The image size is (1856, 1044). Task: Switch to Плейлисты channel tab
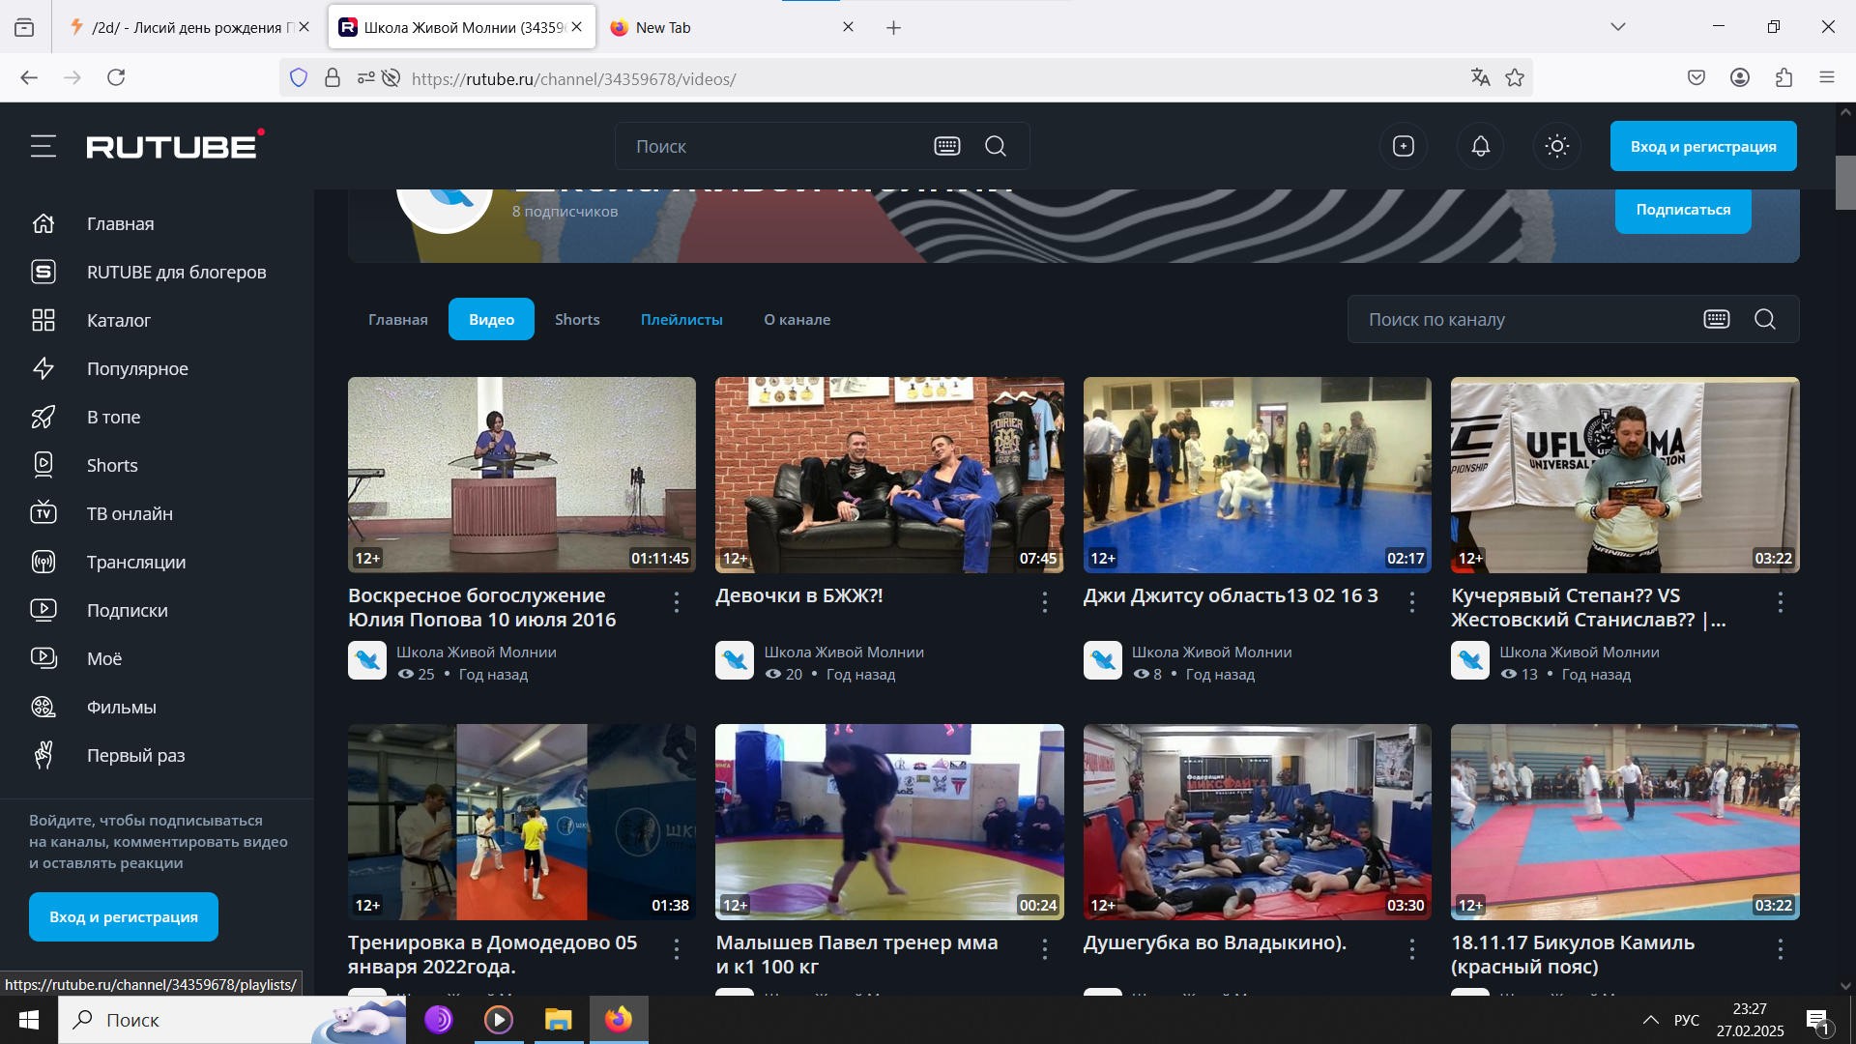click(x=681, y=319)
